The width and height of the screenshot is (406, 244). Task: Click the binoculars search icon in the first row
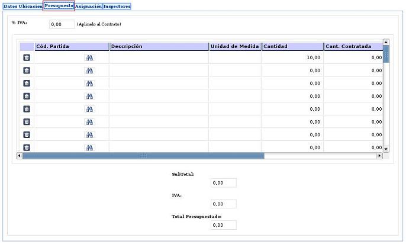[x=90, y=58]
